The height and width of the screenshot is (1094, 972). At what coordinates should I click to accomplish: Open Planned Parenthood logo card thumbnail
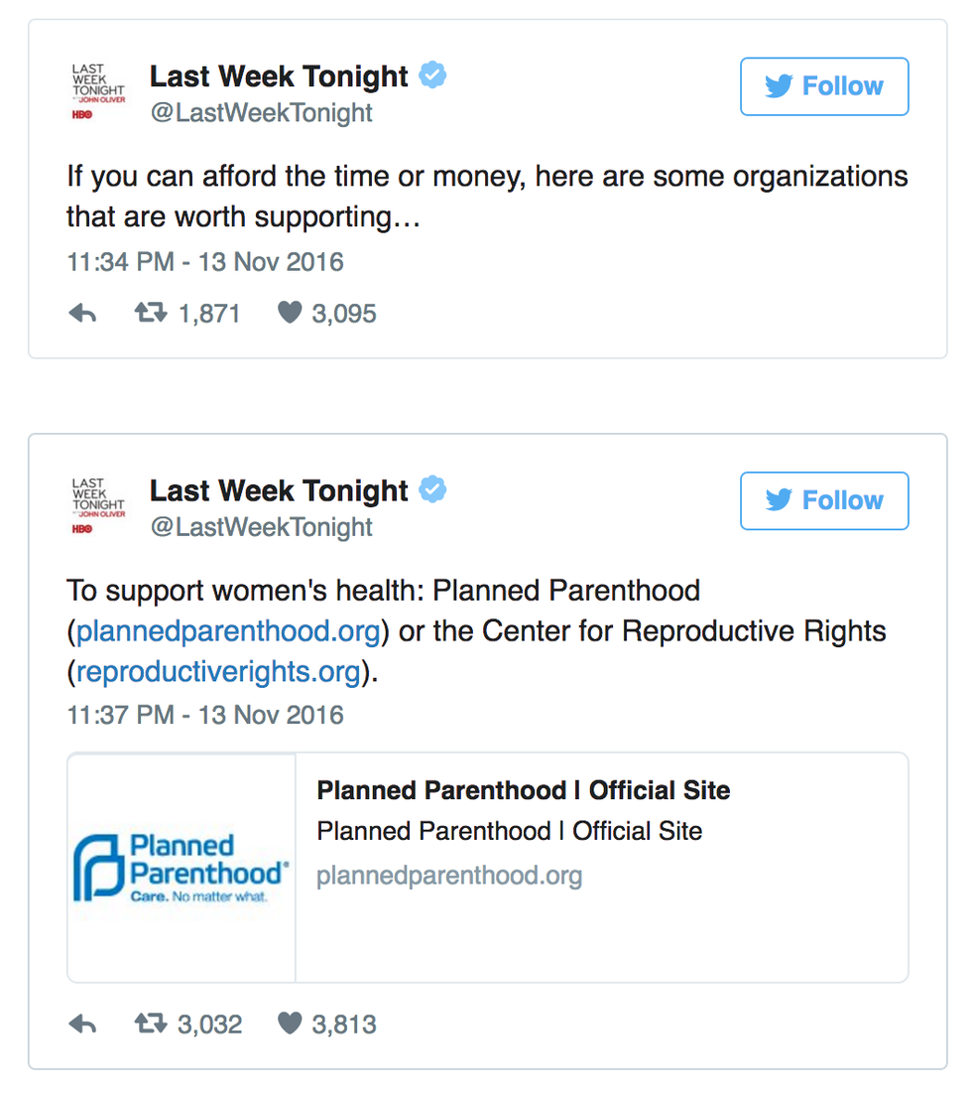[182, 868]
